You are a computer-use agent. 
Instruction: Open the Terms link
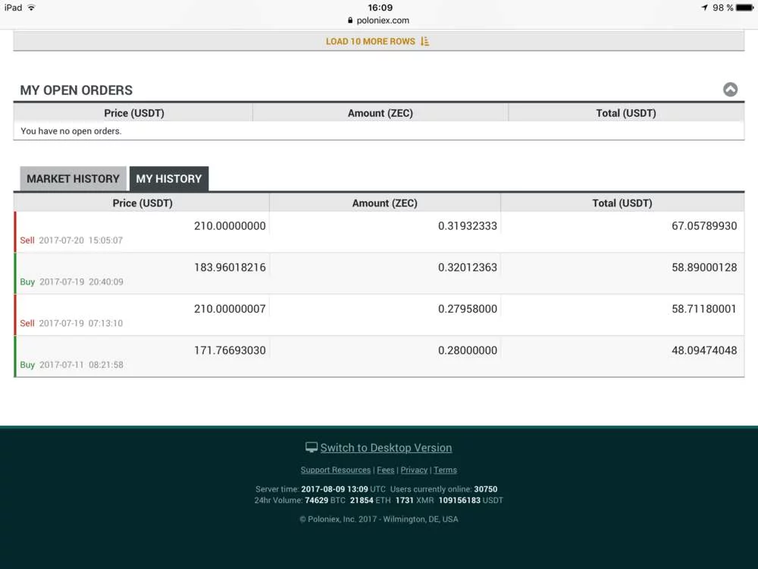click(x=445, y=470)
